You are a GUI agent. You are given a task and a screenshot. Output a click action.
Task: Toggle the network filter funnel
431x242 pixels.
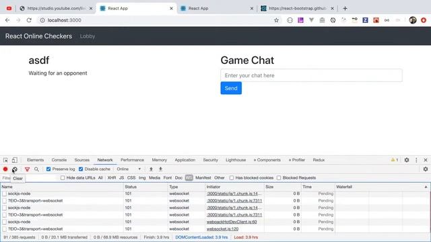point(27,169)
